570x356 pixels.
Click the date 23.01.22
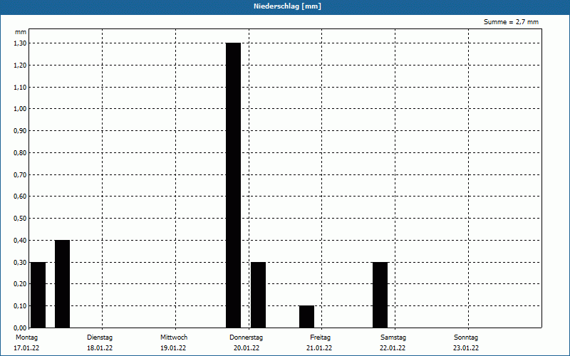(x=466, y=348)
